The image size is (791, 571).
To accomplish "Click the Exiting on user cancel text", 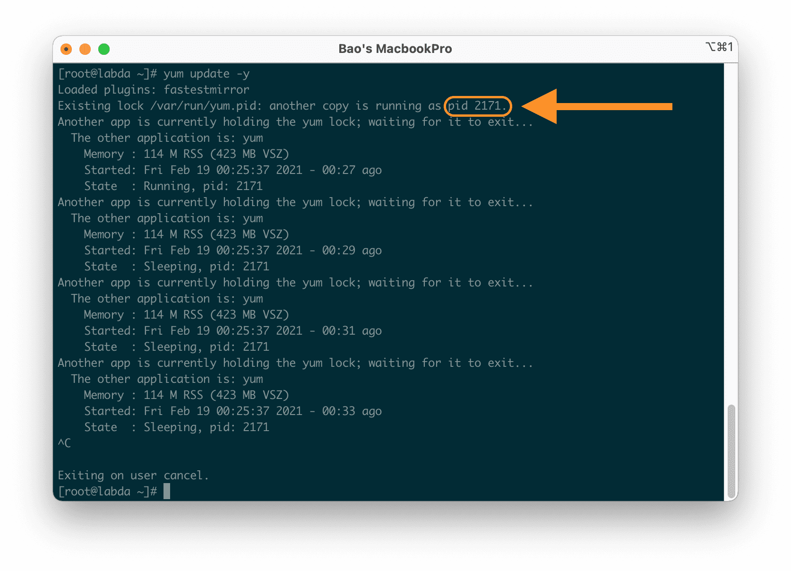I will [x=133, y=475].
